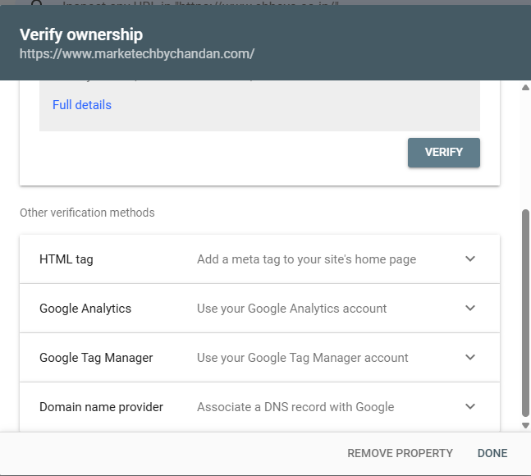Click the 'Verify ownership' title
Screen dimensions: 531x476
pos(81,34)
